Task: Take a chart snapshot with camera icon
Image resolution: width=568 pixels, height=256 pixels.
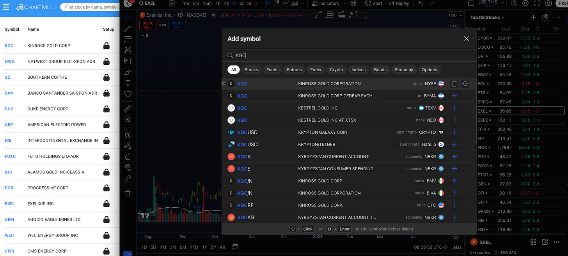Action: 548,3
